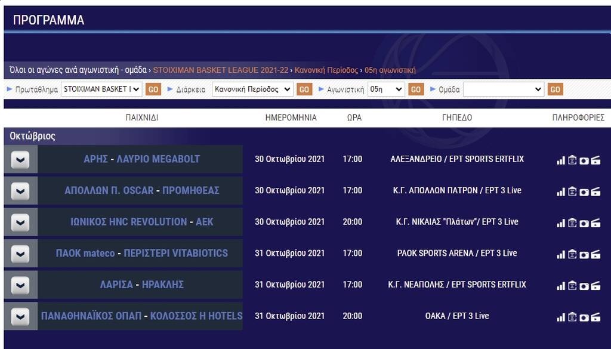611x349 pixels.
Task: Open ΑΕΚ team link
Action: click(x=205, y=222)
